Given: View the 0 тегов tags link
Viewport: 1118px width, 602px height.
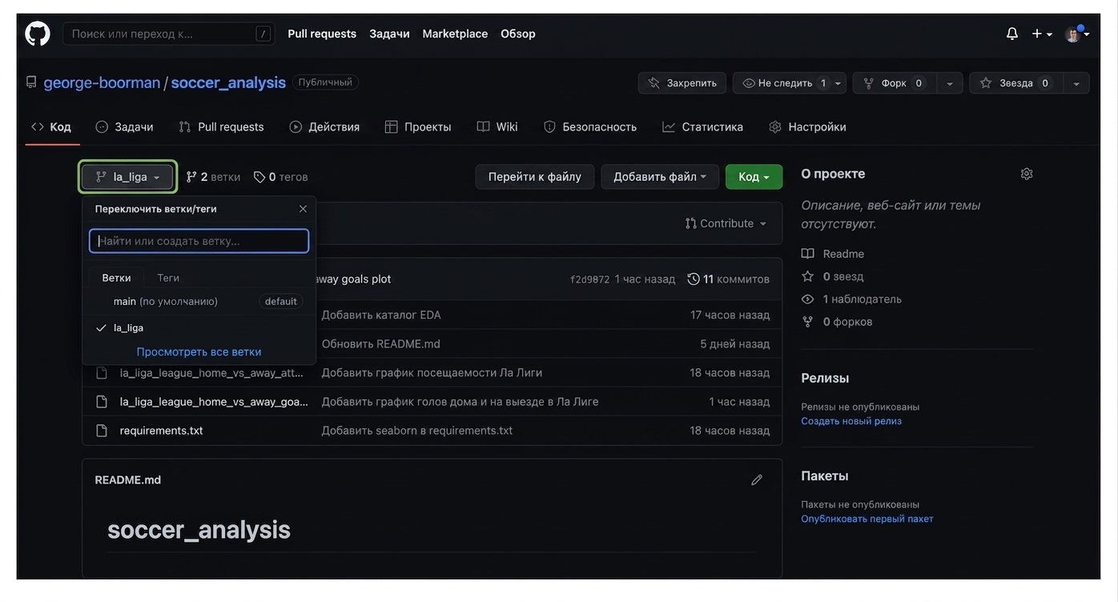Looking at the screenshot, I should tap(280, 177).
